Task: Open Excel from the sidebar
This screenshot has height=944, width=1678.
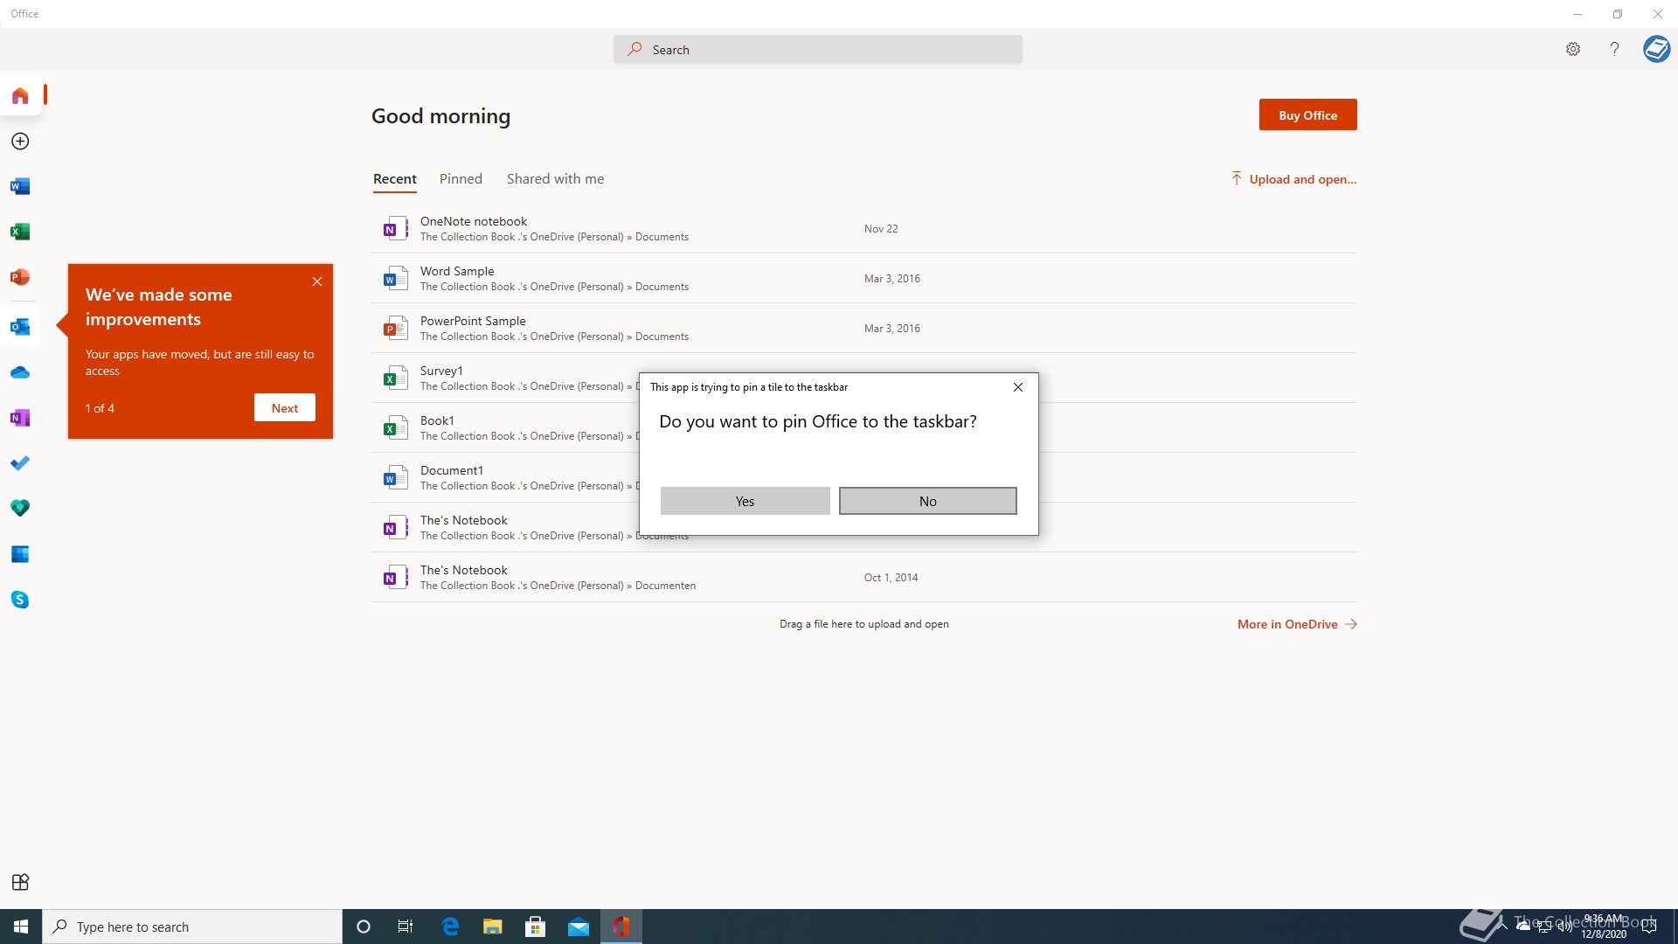Action: tap(20, 232)
